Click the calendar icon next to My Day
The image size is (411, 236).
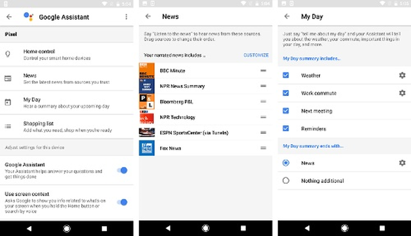tap(8, 102)
